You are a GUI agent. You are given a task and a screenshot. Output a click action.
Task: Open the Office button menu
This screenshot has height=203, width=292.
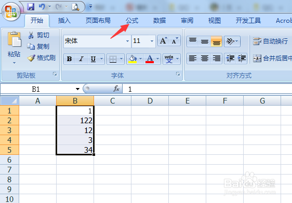pyautogui.click(x=11, y=11)
